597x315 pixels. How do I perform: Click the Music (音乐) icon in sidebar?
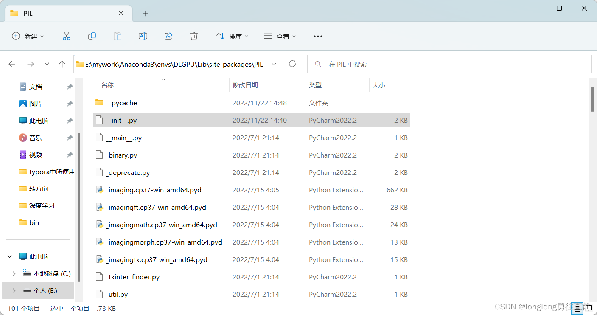pyautogui.click(x=23, y=138)
